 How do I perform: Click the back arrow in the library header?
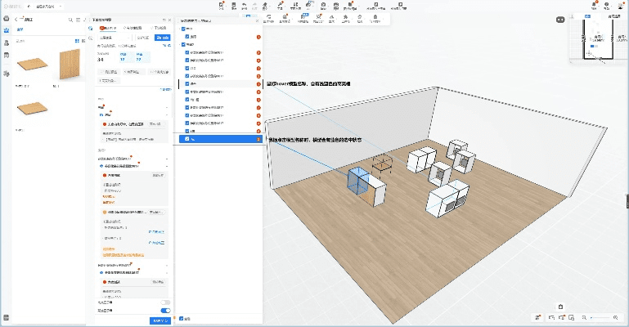[17, 19]
